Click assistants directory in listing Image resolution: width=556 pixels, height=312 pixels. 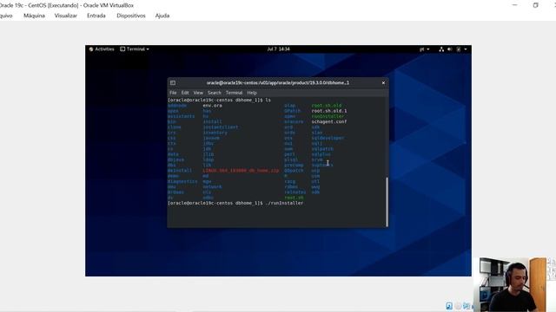[x=181, y=116]
